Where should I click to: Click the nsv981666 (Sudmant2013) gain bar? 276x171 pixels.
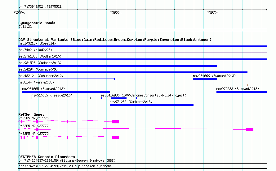tap(205, 79)
